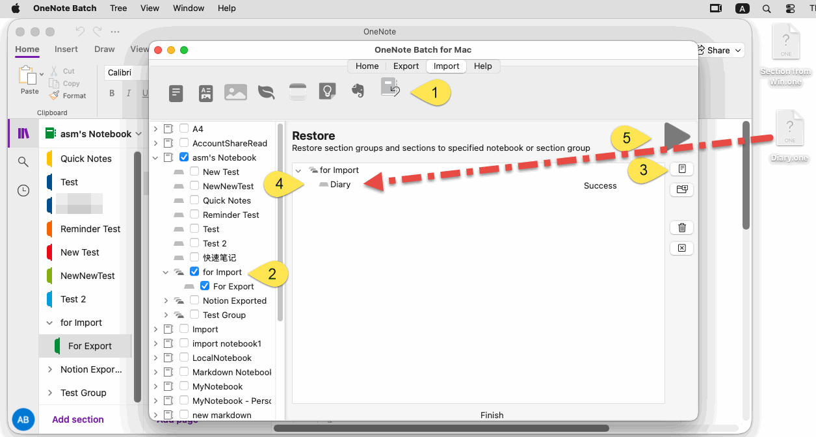Expand the LocalNotebook tree node
The height and width of the screenshot is (437, 816).
tap(155, 358)
